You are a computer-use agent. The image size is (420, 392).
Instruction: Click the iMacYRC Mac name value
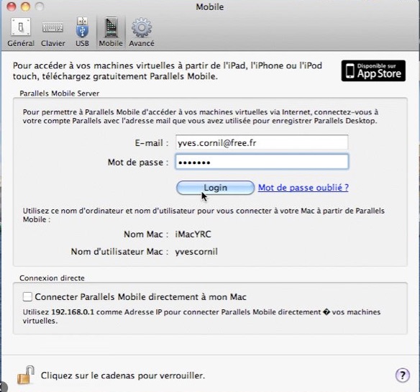pos(193,234)
